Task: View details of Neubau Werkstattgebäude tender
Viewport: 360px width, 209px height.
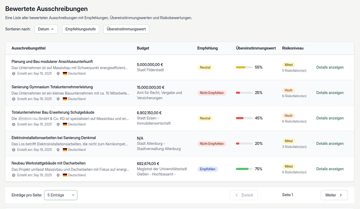Action: pos(330,169)
